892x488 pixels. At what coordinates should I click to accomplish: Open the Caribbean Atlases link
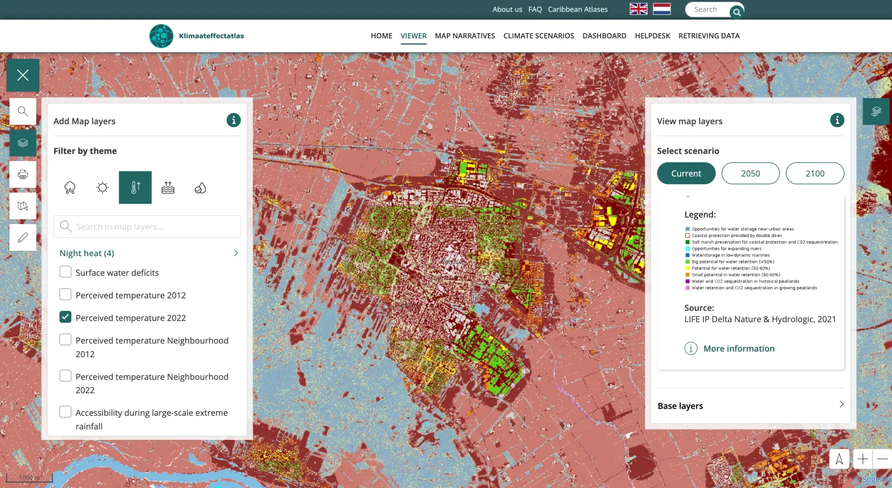[578, 9]
